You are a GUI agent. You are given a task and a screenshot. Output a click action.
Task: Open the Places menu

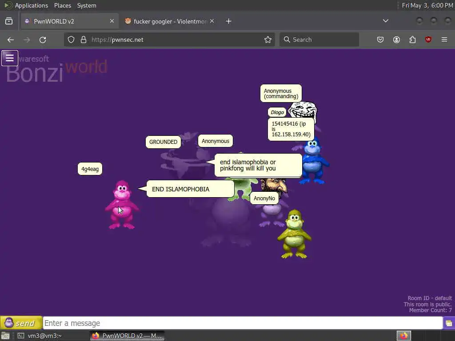pos(62,5)
